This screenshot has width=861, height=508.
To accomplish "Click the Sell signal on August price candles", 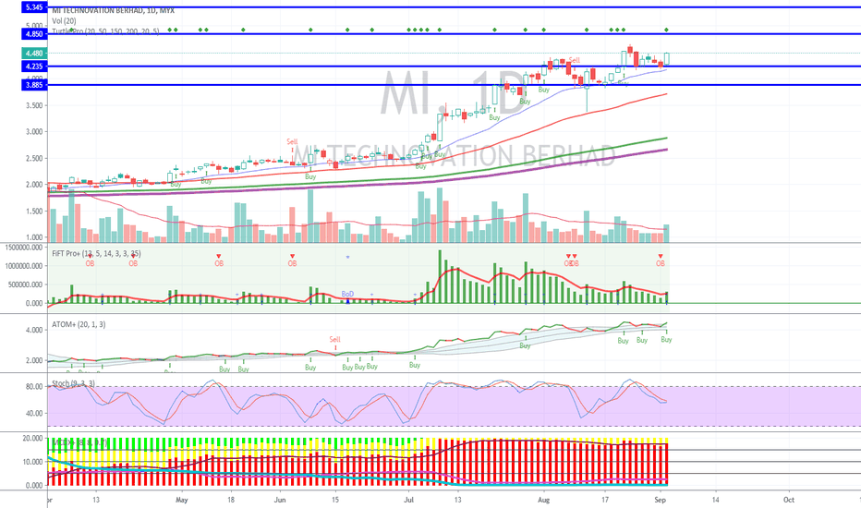I will [x=575, y=60].
